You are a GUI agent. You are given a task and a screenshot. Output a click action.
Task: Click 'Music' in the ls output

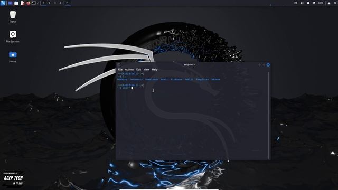(x=164, y=80)
